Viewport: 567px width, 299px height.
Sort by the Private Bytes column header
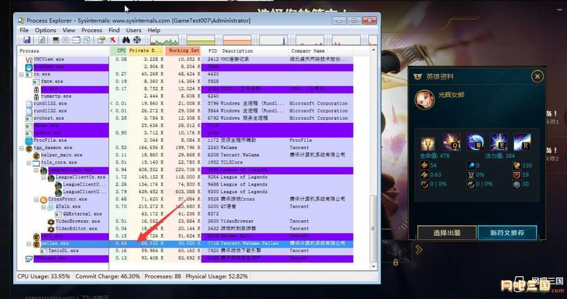click(x=146, y=51)
